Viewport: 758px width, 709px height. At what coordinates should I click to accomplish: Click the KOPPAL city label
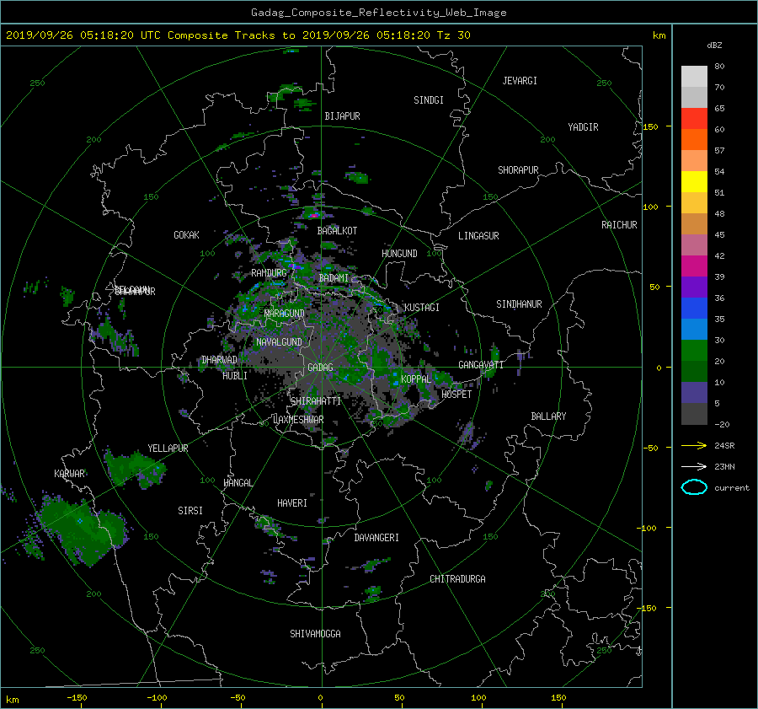coord(416,379)
